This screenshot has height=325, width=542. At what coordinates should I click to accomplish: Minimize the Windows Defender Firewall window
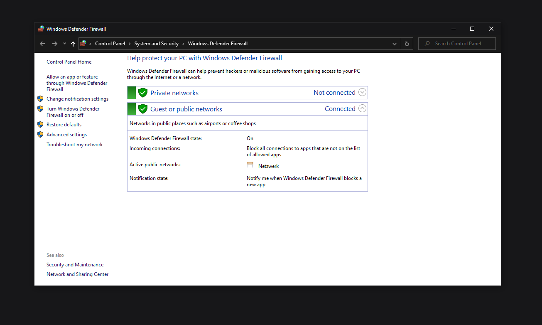point(453,29)
